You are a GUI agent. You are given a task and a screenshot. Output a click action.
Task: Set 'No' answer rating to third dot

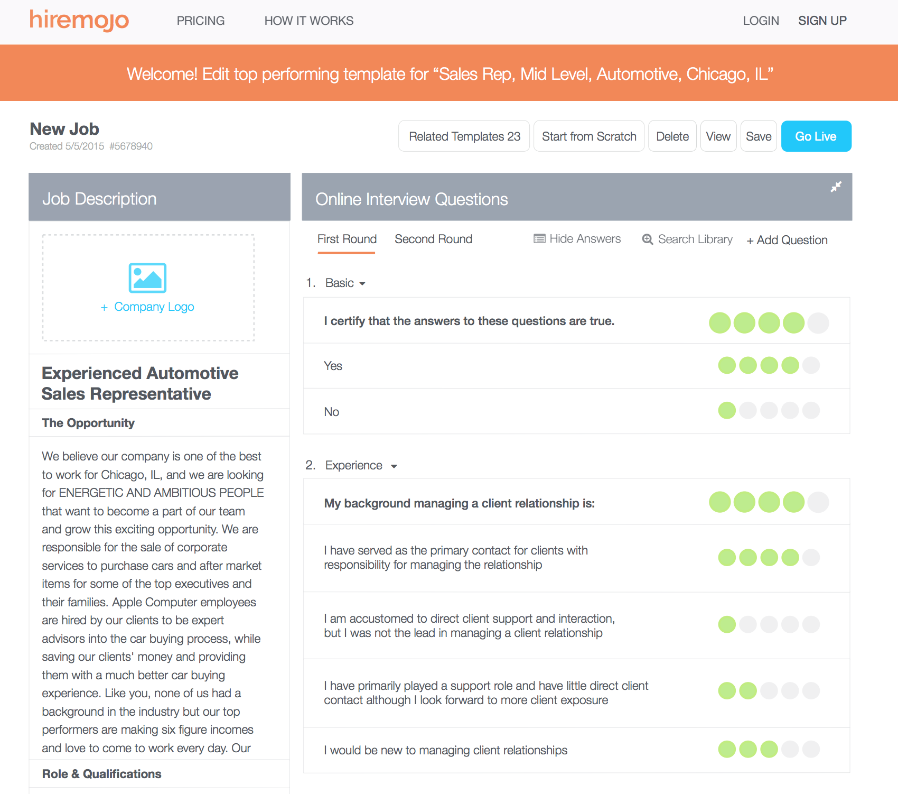769,410
